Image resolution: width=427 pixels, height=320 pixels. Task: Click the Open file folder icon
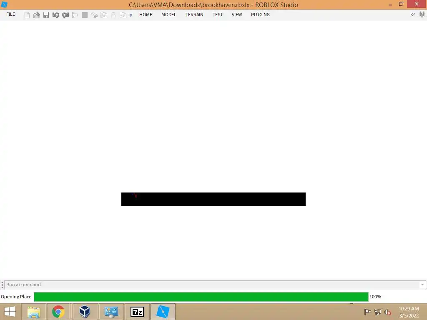pos(37,15)
